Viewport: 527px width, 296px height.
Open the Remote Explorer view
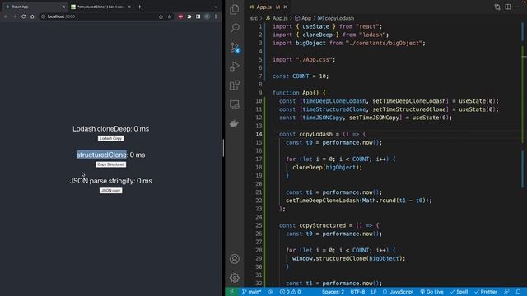coord(235,104)
